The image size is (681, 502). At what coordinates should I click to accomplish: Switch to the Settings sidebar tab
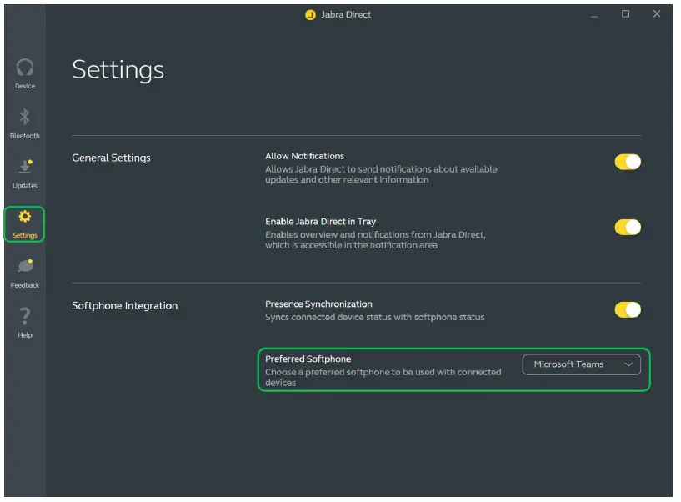25,224
